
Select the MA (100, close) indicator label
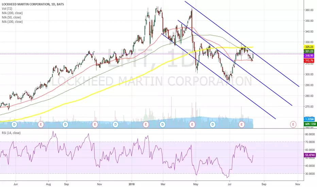click(12, 22)
